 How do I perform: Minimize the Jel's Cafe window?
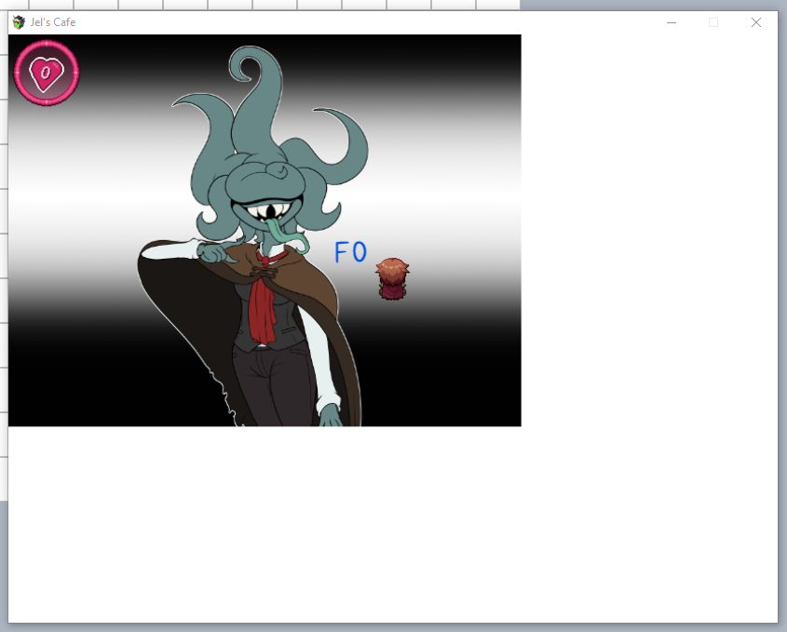pos(672,22)
